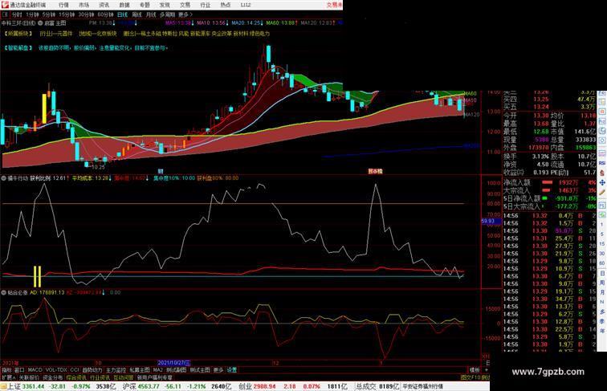Image resolution: width=607 pixels, height=391 pixels.
Task: Apply the VOL-TDX indicator
Action: [x=56, y=370]
